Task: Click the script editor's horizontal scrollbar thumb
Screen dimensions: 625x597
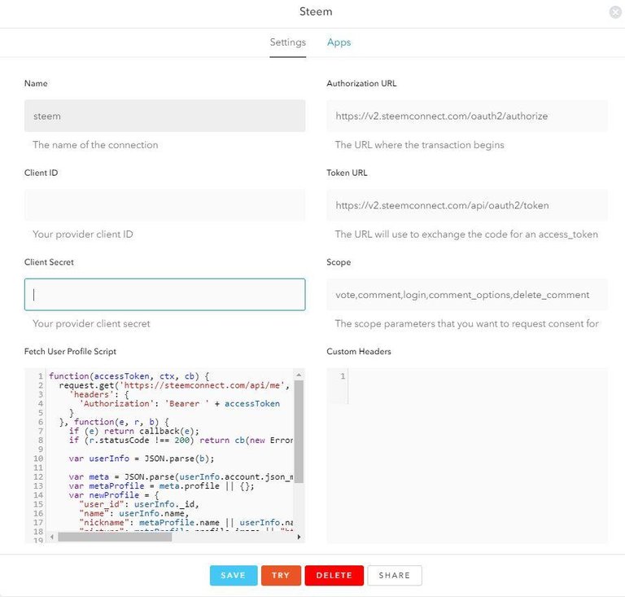Action: click(x=115, y=538)
